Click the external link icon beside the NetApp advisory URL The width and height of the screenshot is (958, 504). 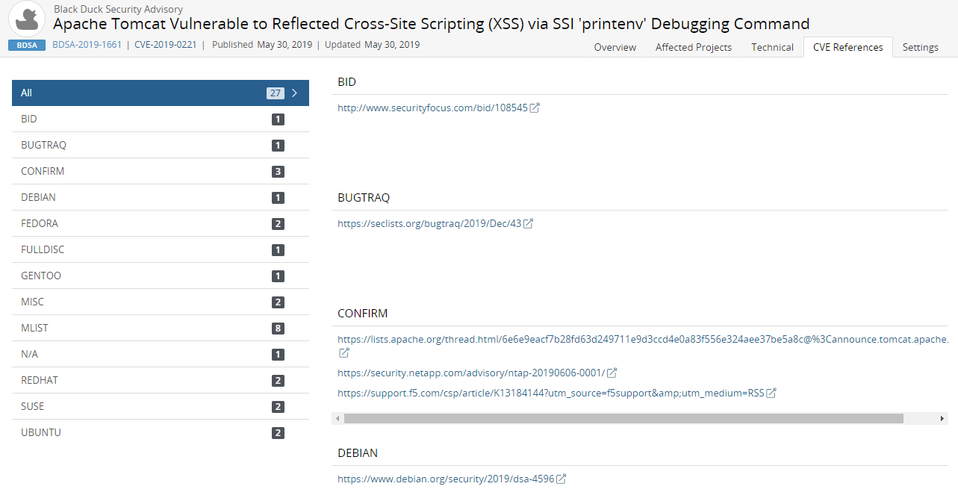(612, 373)
